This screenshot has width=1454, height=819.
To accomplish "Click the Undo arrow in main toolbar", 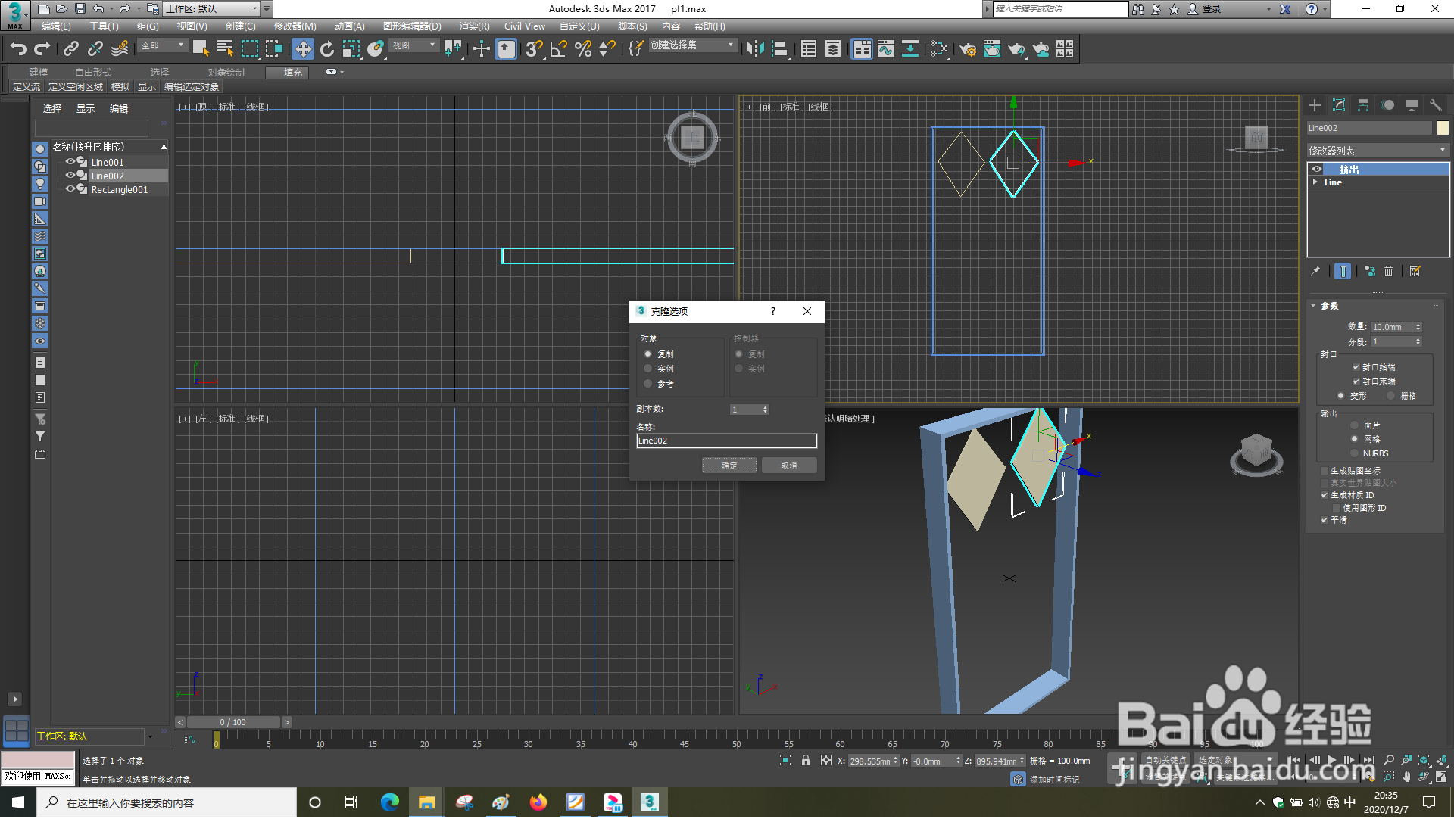I will (x=18, y=49).
